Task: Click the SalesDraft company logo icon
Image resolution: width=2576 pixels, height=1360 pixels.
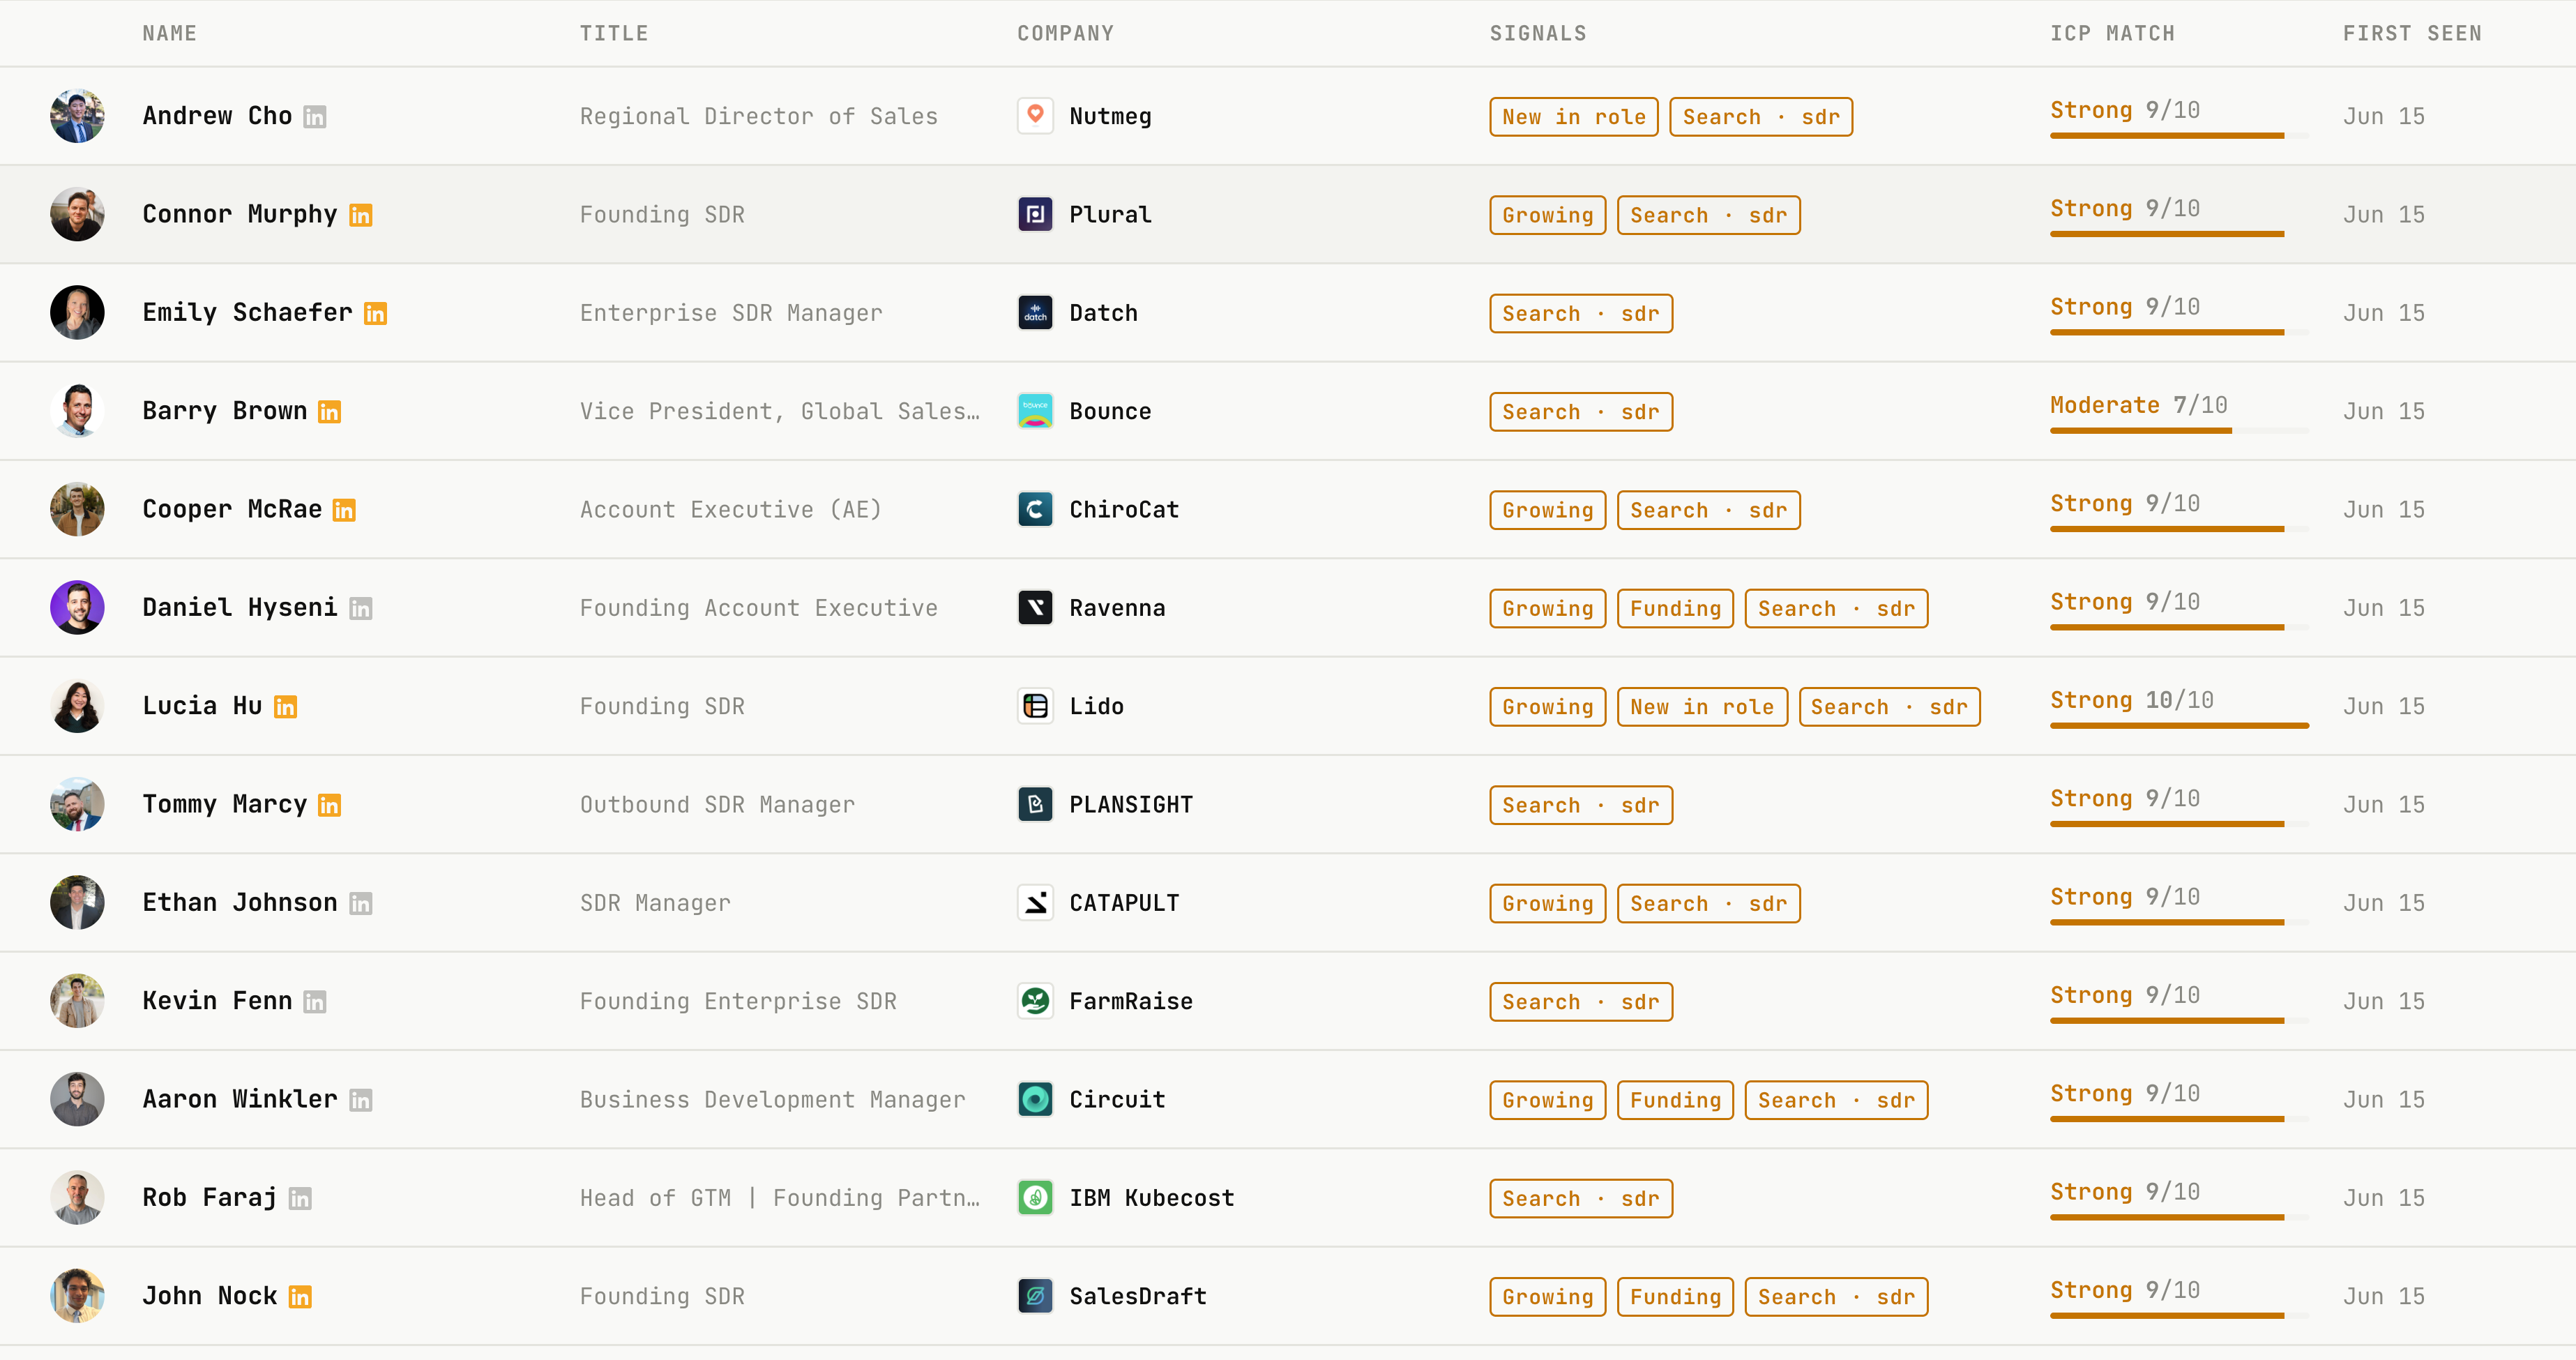Action: 1035,1296
